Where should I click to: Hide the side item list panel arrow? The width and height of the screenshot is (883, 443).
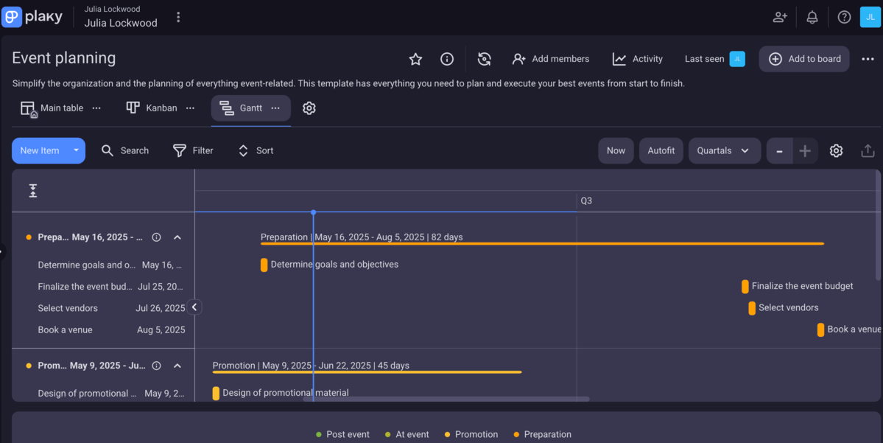(194, 307)
